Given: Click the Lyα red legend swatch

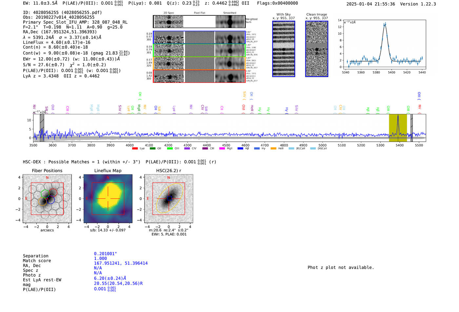Looking at the screenshot, I should point(135,149).
